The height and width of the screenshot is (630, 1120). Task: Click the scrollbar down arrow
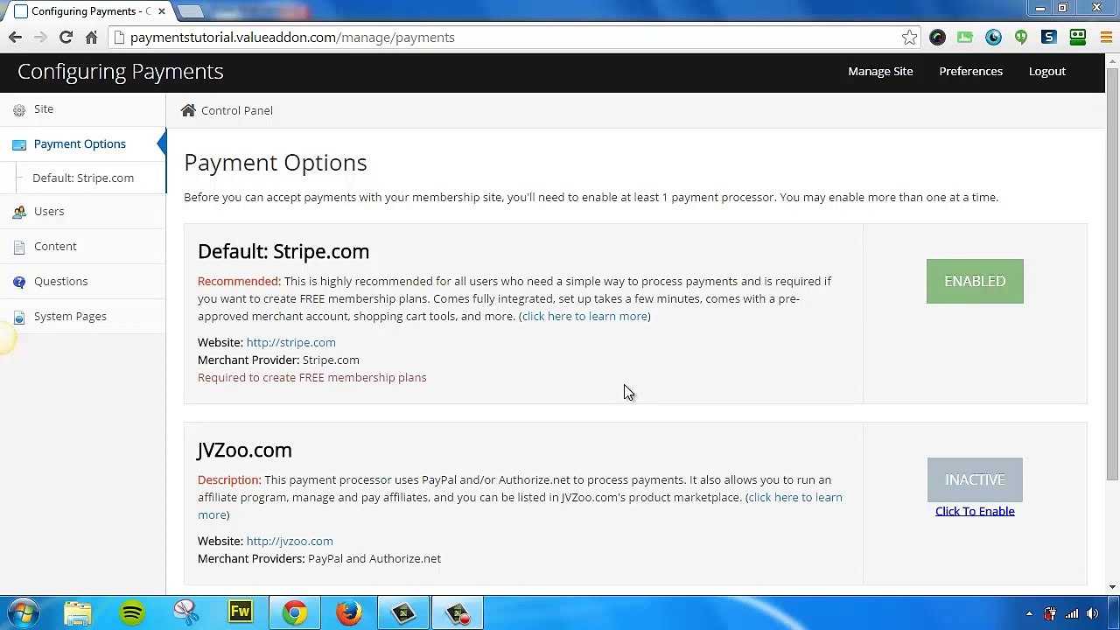tap(1112, 587)
